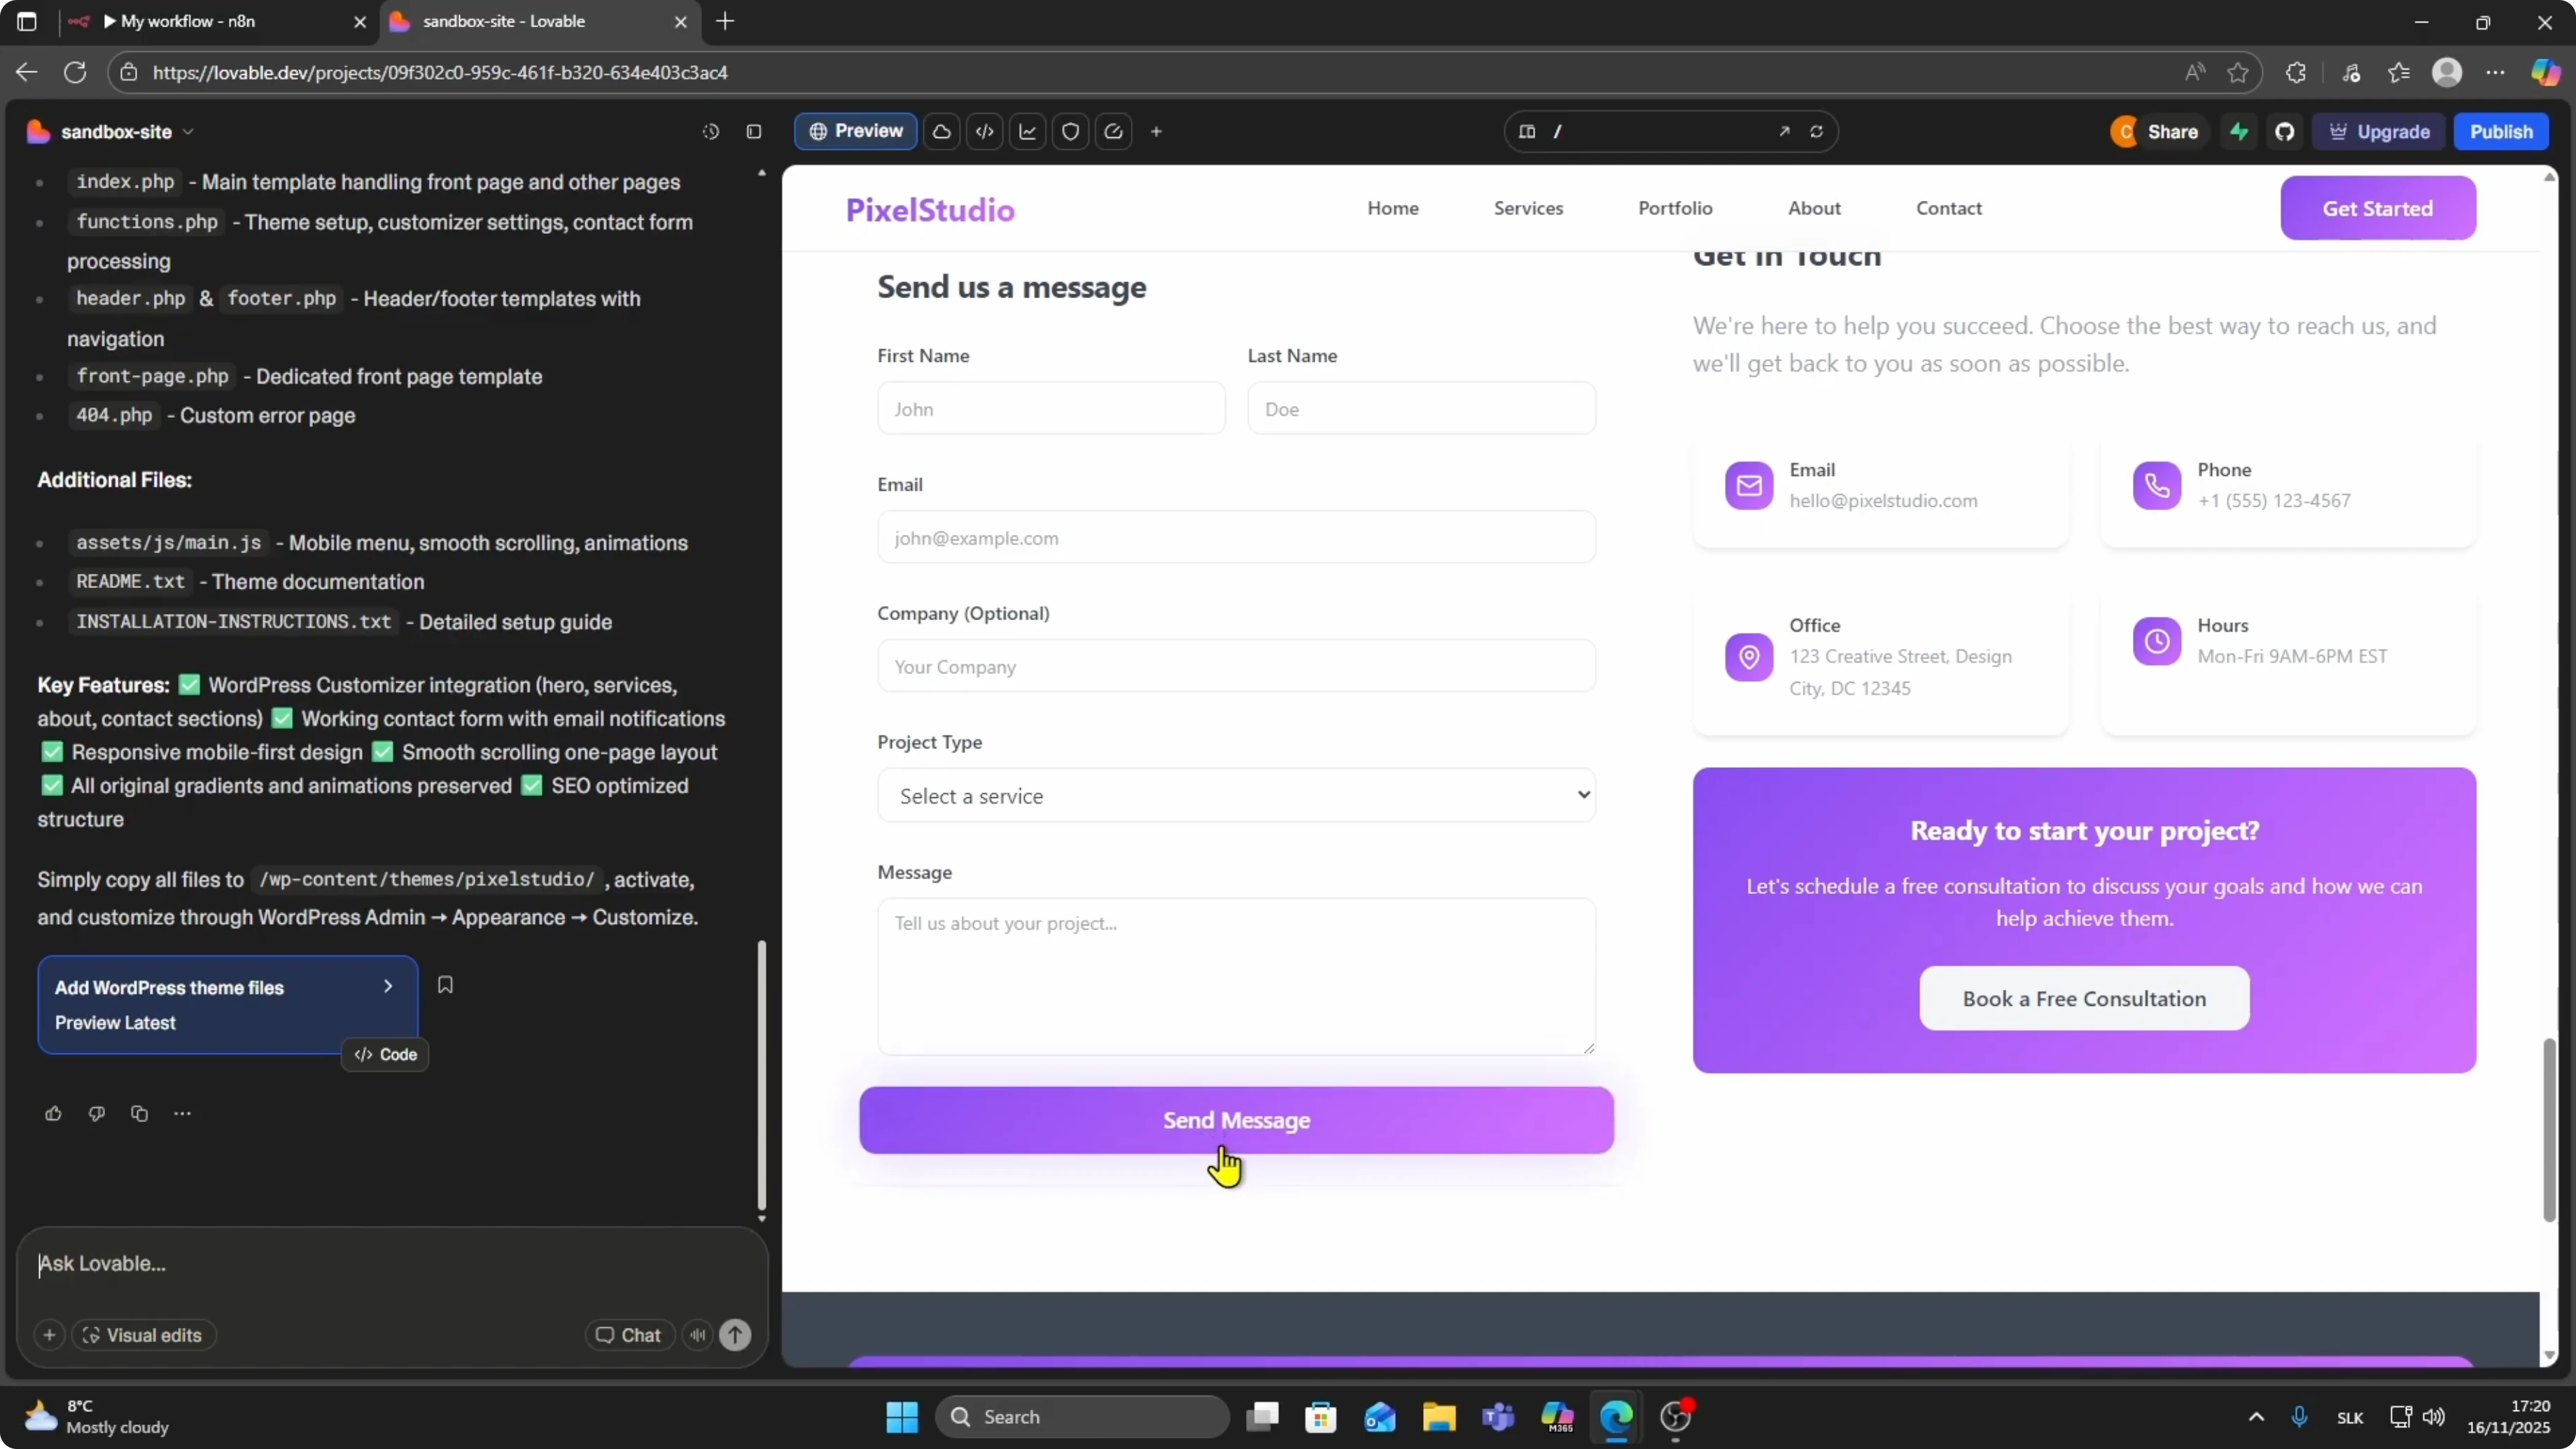
Task: Open the Copilot icon in the browser
Action: coord(2546,72)
